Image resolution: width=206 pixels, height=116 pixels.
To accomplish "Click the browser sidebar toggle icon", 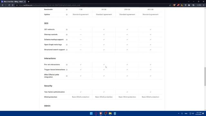I will point(193,5).
